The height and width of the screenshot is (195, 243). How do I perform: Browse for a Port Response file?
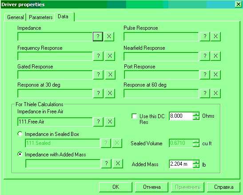[205, 75]
